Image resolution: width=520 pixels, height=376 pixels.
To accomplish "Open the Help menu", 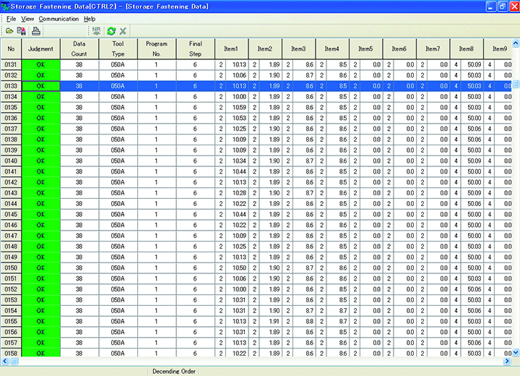I will 89,19.
